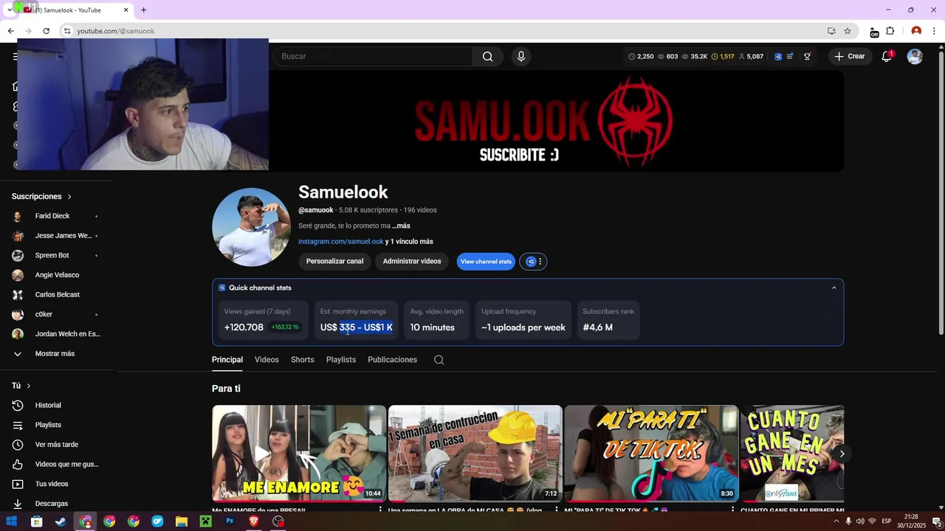Open Microsoft Store in taskbar
This screenshot has width=945, height=531.
(36, 521)
